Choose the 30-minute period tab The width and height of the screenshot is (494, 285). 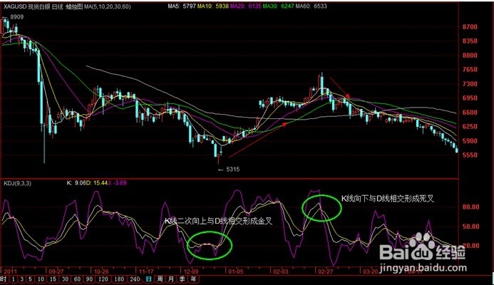[65, 279]
